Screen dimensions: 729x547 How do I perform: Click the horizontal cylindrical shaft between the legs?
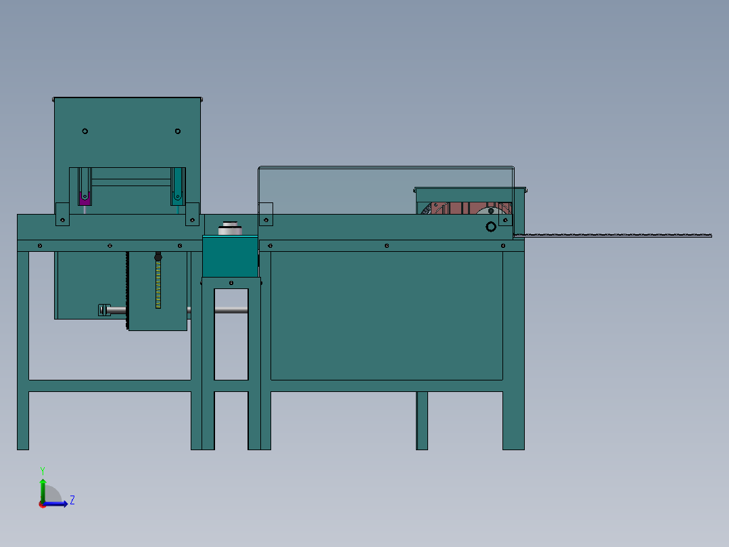click(x=230, y=309)
